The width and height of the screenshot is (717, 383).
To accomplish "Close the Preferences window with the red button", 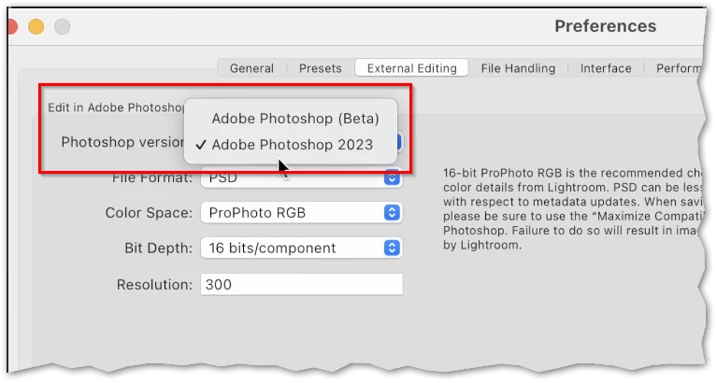I will click(x=11, y=26).
